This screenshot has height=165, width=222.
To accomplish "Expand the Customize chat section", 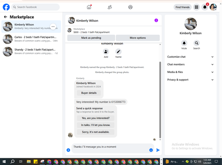I will pyautogui.click(x=190, y=57).
